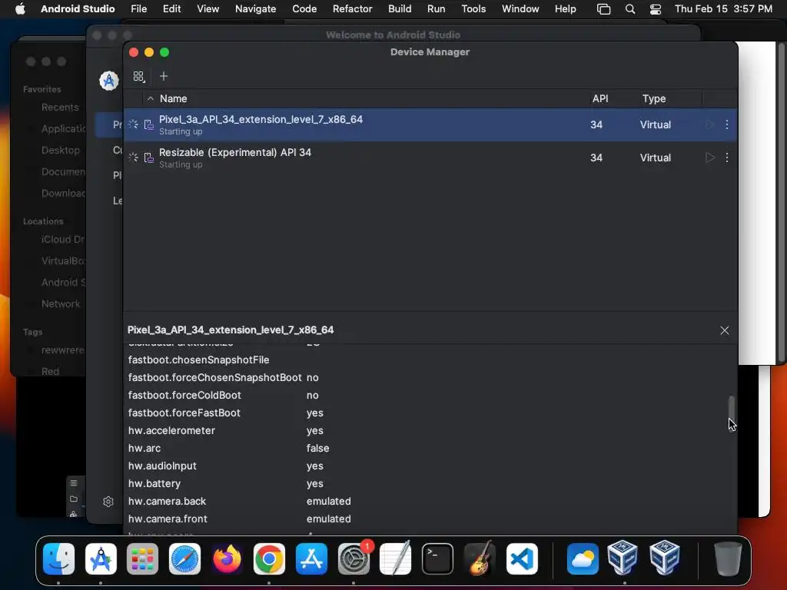Image resolution: width=787 pixels, height=590 pixels.
Task: Launch GarageBand from the dock
Action: coord(480,559)
